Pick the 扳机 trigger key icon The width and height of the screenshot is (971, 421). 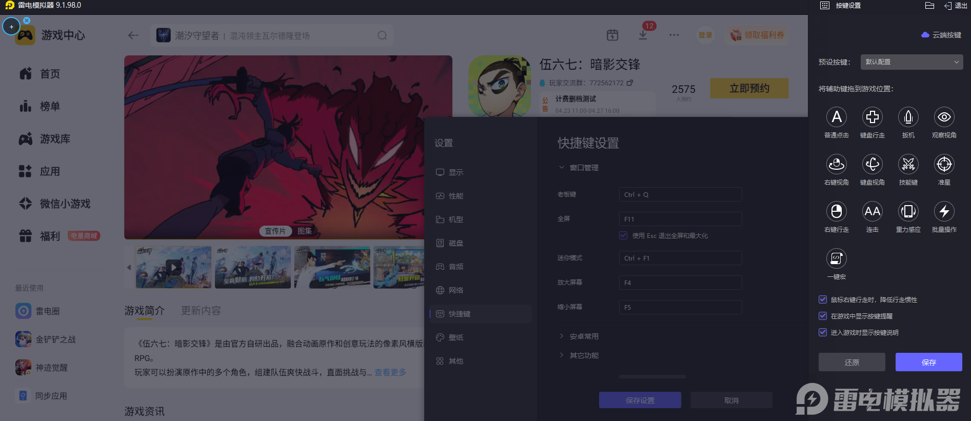[908, 117]
